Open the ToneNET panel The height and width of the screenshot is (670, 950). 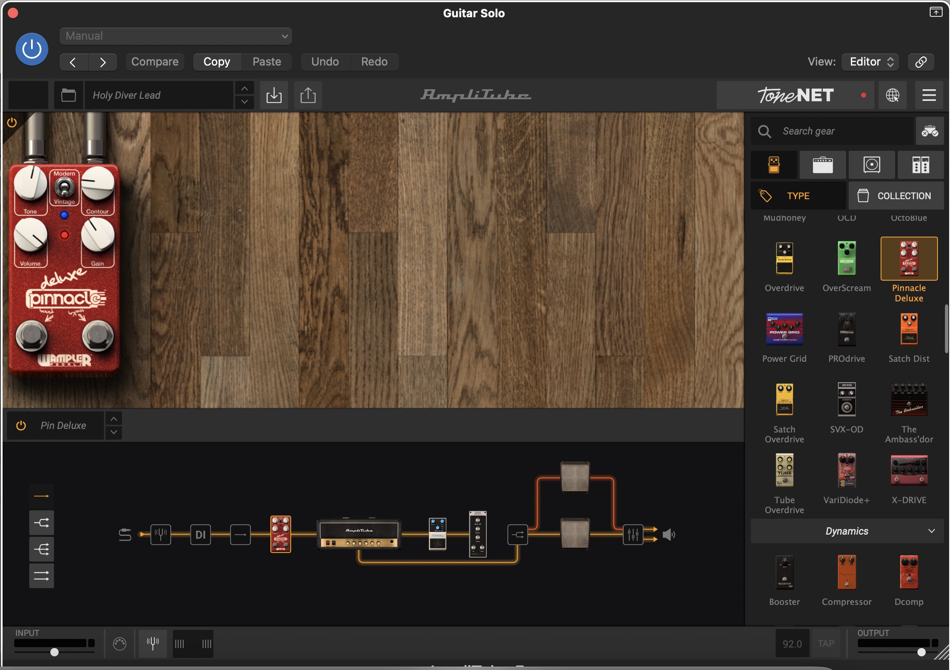tap(795, 95)
